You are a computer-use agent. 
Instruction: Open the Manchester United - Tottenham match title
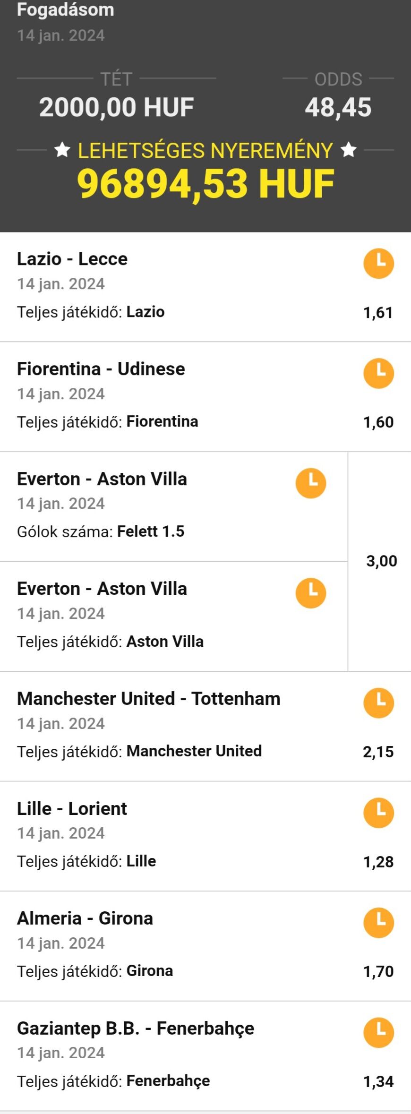149,699
